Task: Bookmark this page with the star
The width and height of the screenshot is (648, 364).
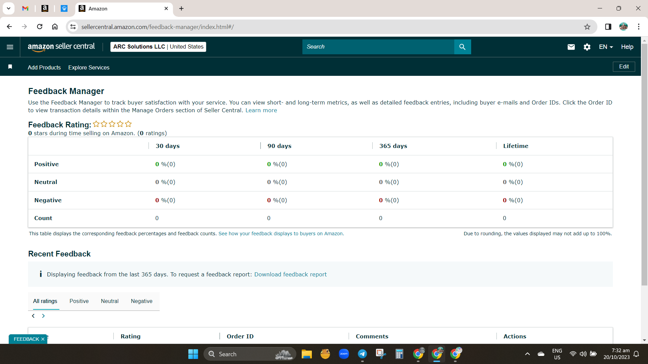Action: 587,27
